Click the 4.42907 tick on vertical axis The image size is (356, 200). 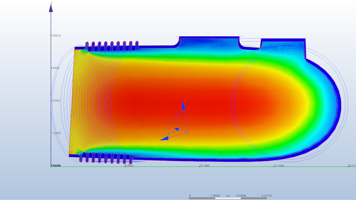(56, 101)
